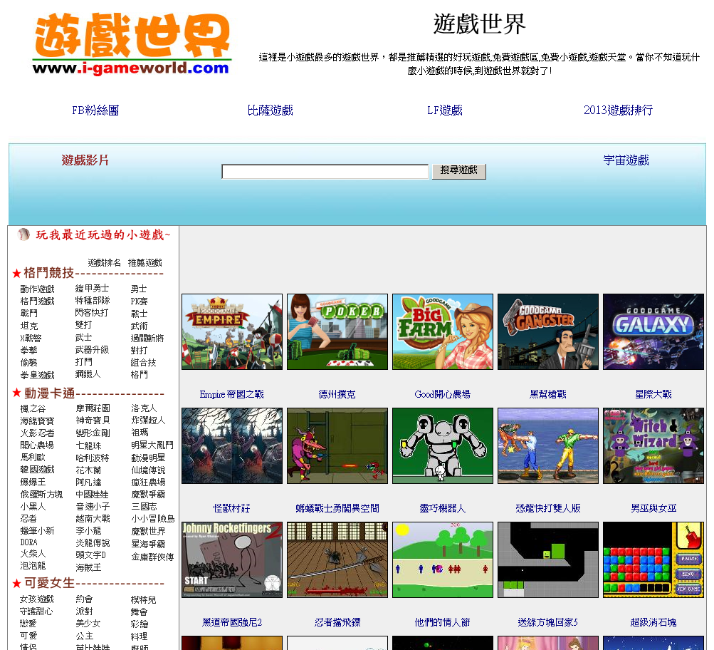Screen dimensions: 714x650
Task: Click the small icon beside 玩我最近玩過的小遊戲
Action: pyautogui.click(x=23, y=234)
